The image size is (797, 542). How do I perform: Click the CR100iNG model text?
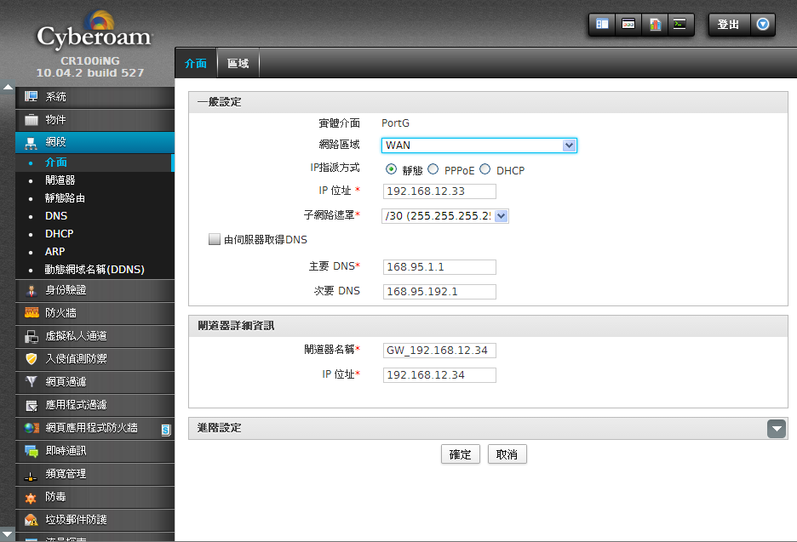pos(90,61)
